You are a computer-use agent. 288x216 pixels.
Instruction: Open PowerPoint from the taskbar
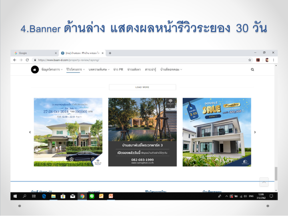pos(111,196)
